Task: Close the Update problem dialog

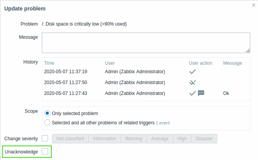Action: click(254, 5)
